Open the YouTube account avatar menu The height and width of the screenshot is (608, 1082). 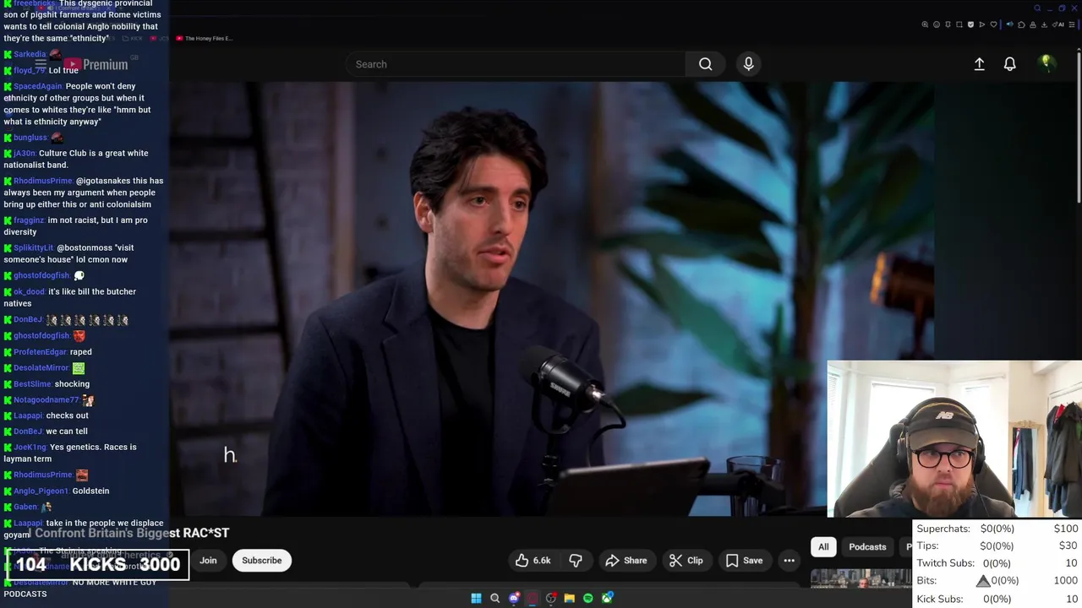click(x=1046, y=62)
